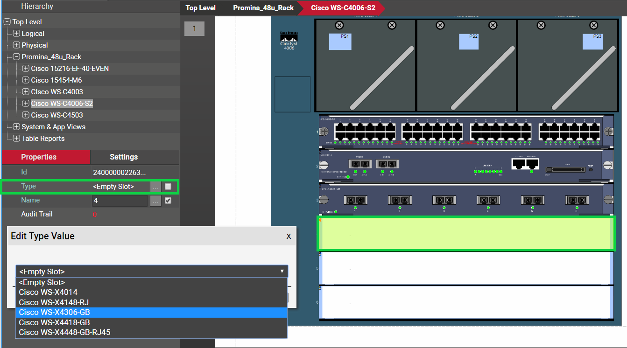The width and height of the screenshot is (627, 348).
Task: Select Cisco WS-C4503 in hierarchy tree
Action: [x=57, y=115]
